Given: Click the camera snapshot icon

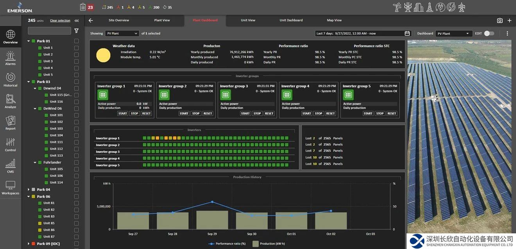Looking at the screenshot, I should pos(500,21).
